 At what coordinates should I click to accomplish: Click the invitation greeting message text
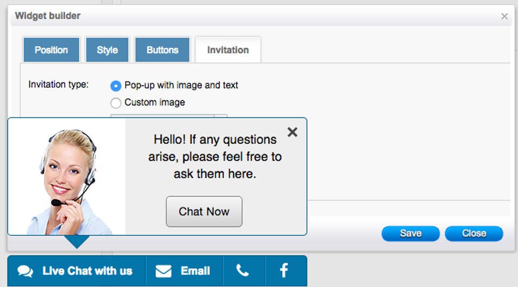[215, 157]
